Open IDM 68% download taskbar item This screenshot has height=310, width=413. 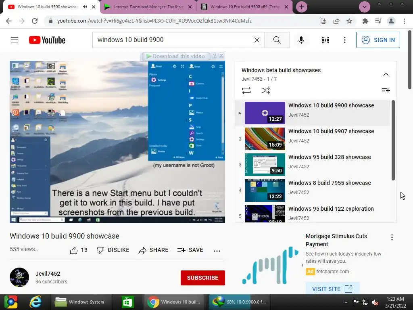(240, 302)
